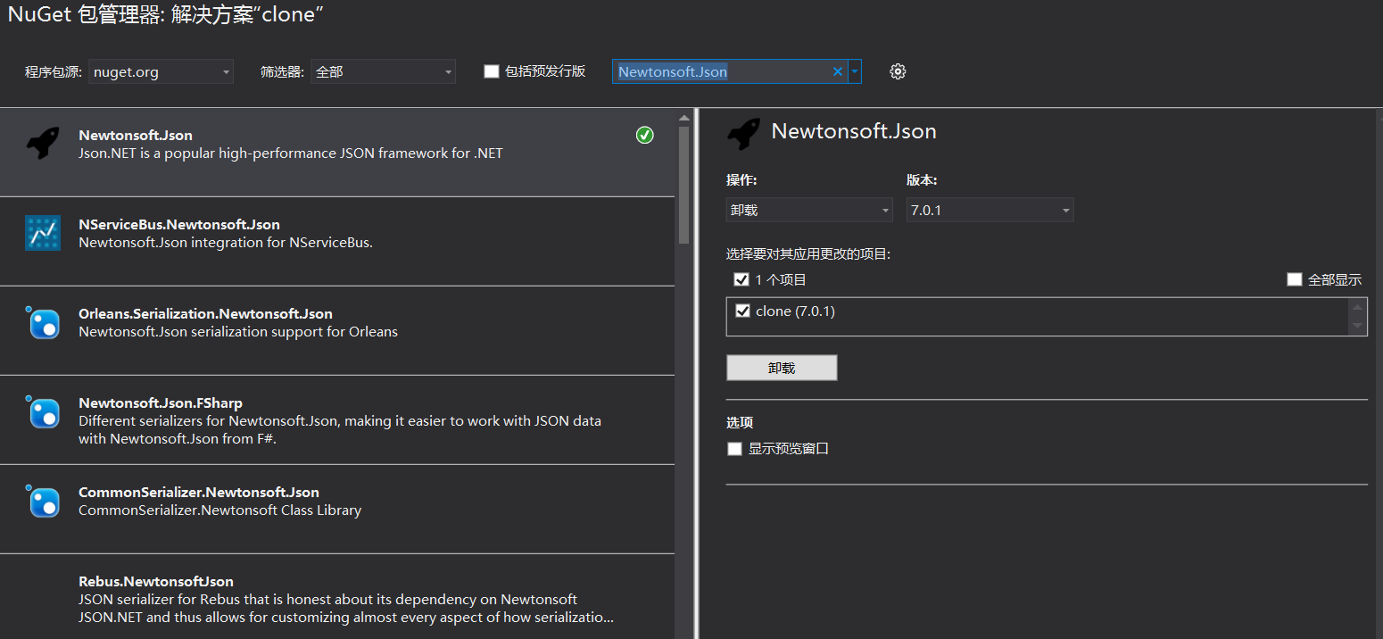
Task: Uncheck the 1 个项目 checkbox
Action: click(741, 279)
